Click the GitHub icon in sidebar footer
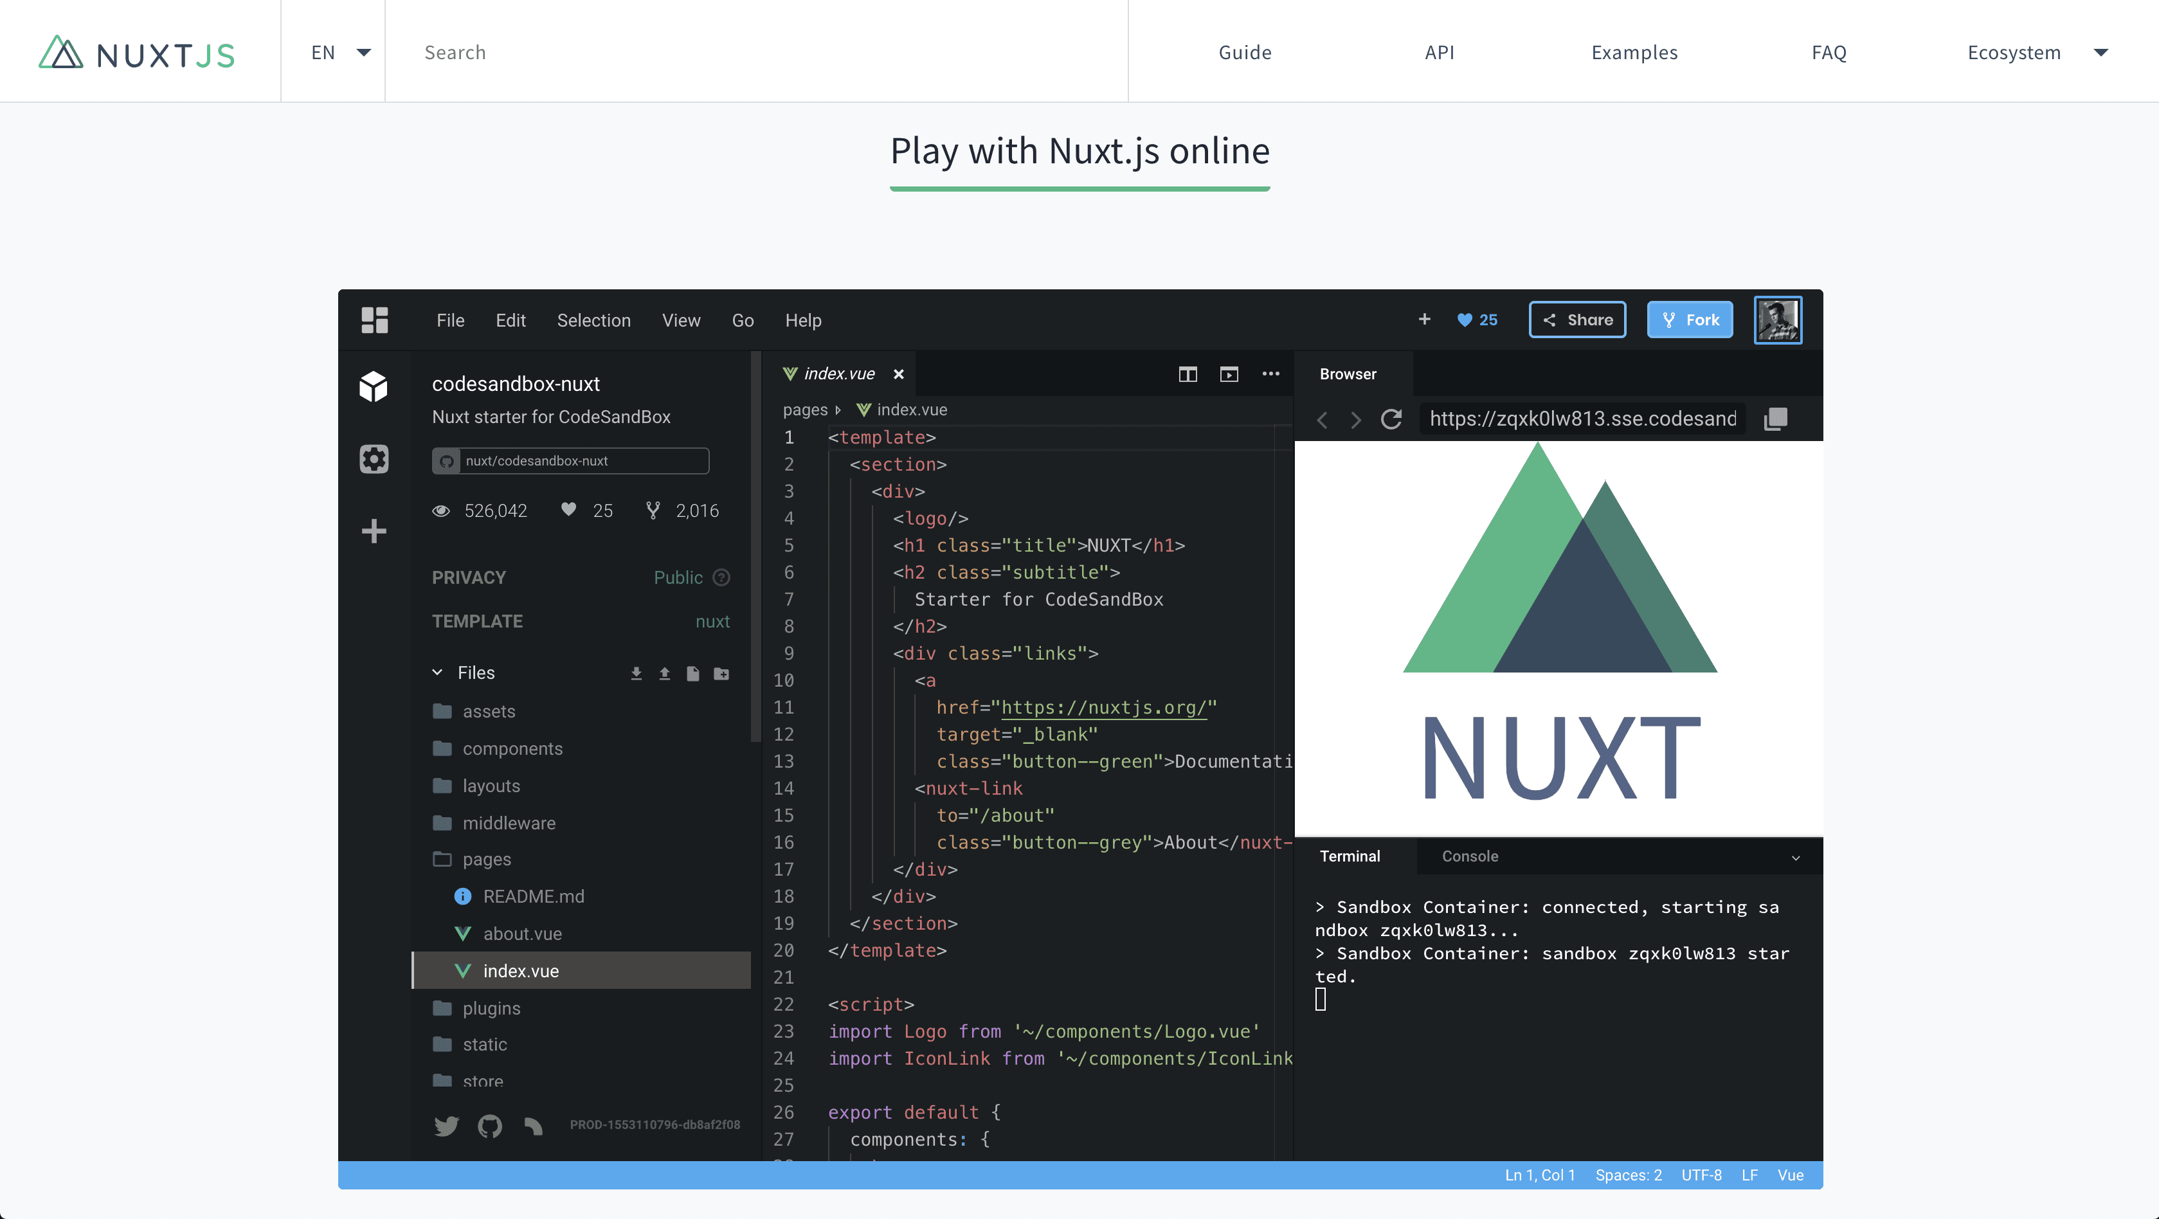Screen dimensions: 2159x1219 click(x=489, y=1125)
